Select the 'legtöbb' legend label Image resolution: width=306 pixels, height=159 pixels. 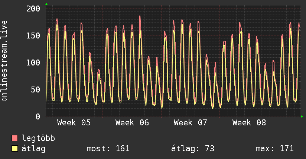pos(38,138)
